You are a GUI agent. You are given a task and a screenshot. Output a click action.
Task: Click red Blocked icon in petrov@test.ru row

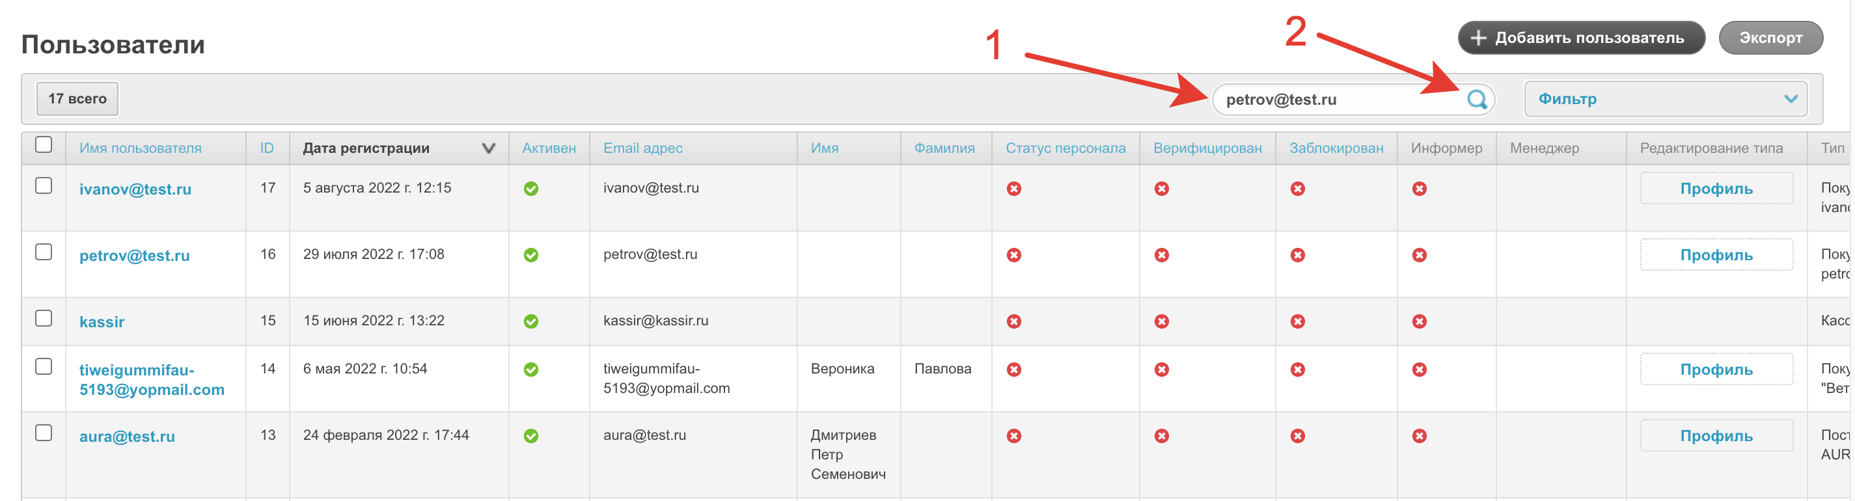pyautogui.click(x=1297, y=255)
